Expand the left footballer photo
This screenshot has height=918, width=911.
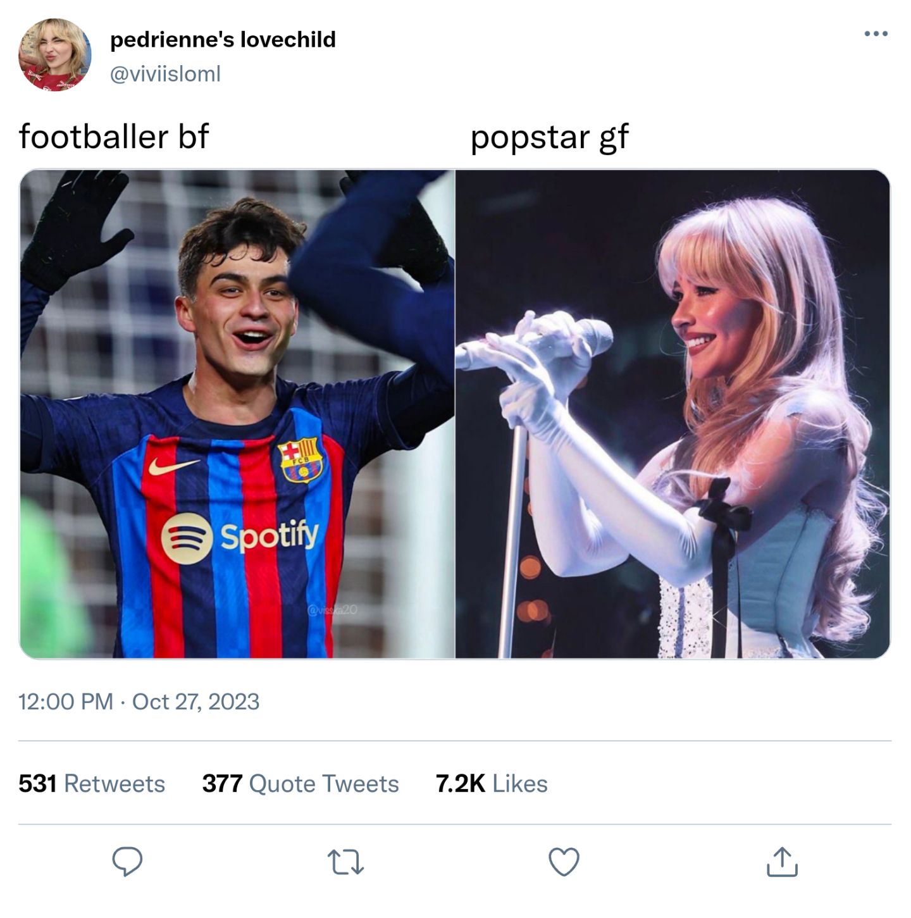237,414
